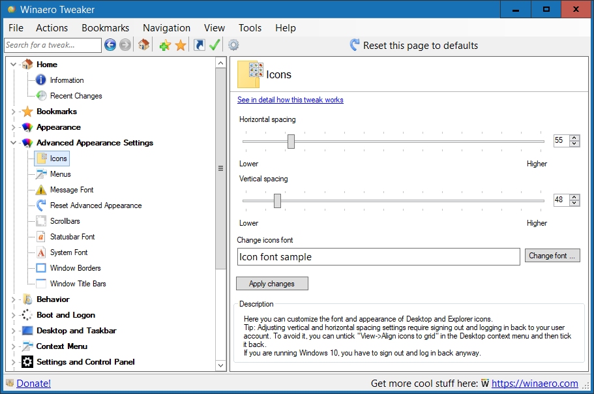
Task: Open bookmarks via the gold star toolbar icon
Action: 181,46
